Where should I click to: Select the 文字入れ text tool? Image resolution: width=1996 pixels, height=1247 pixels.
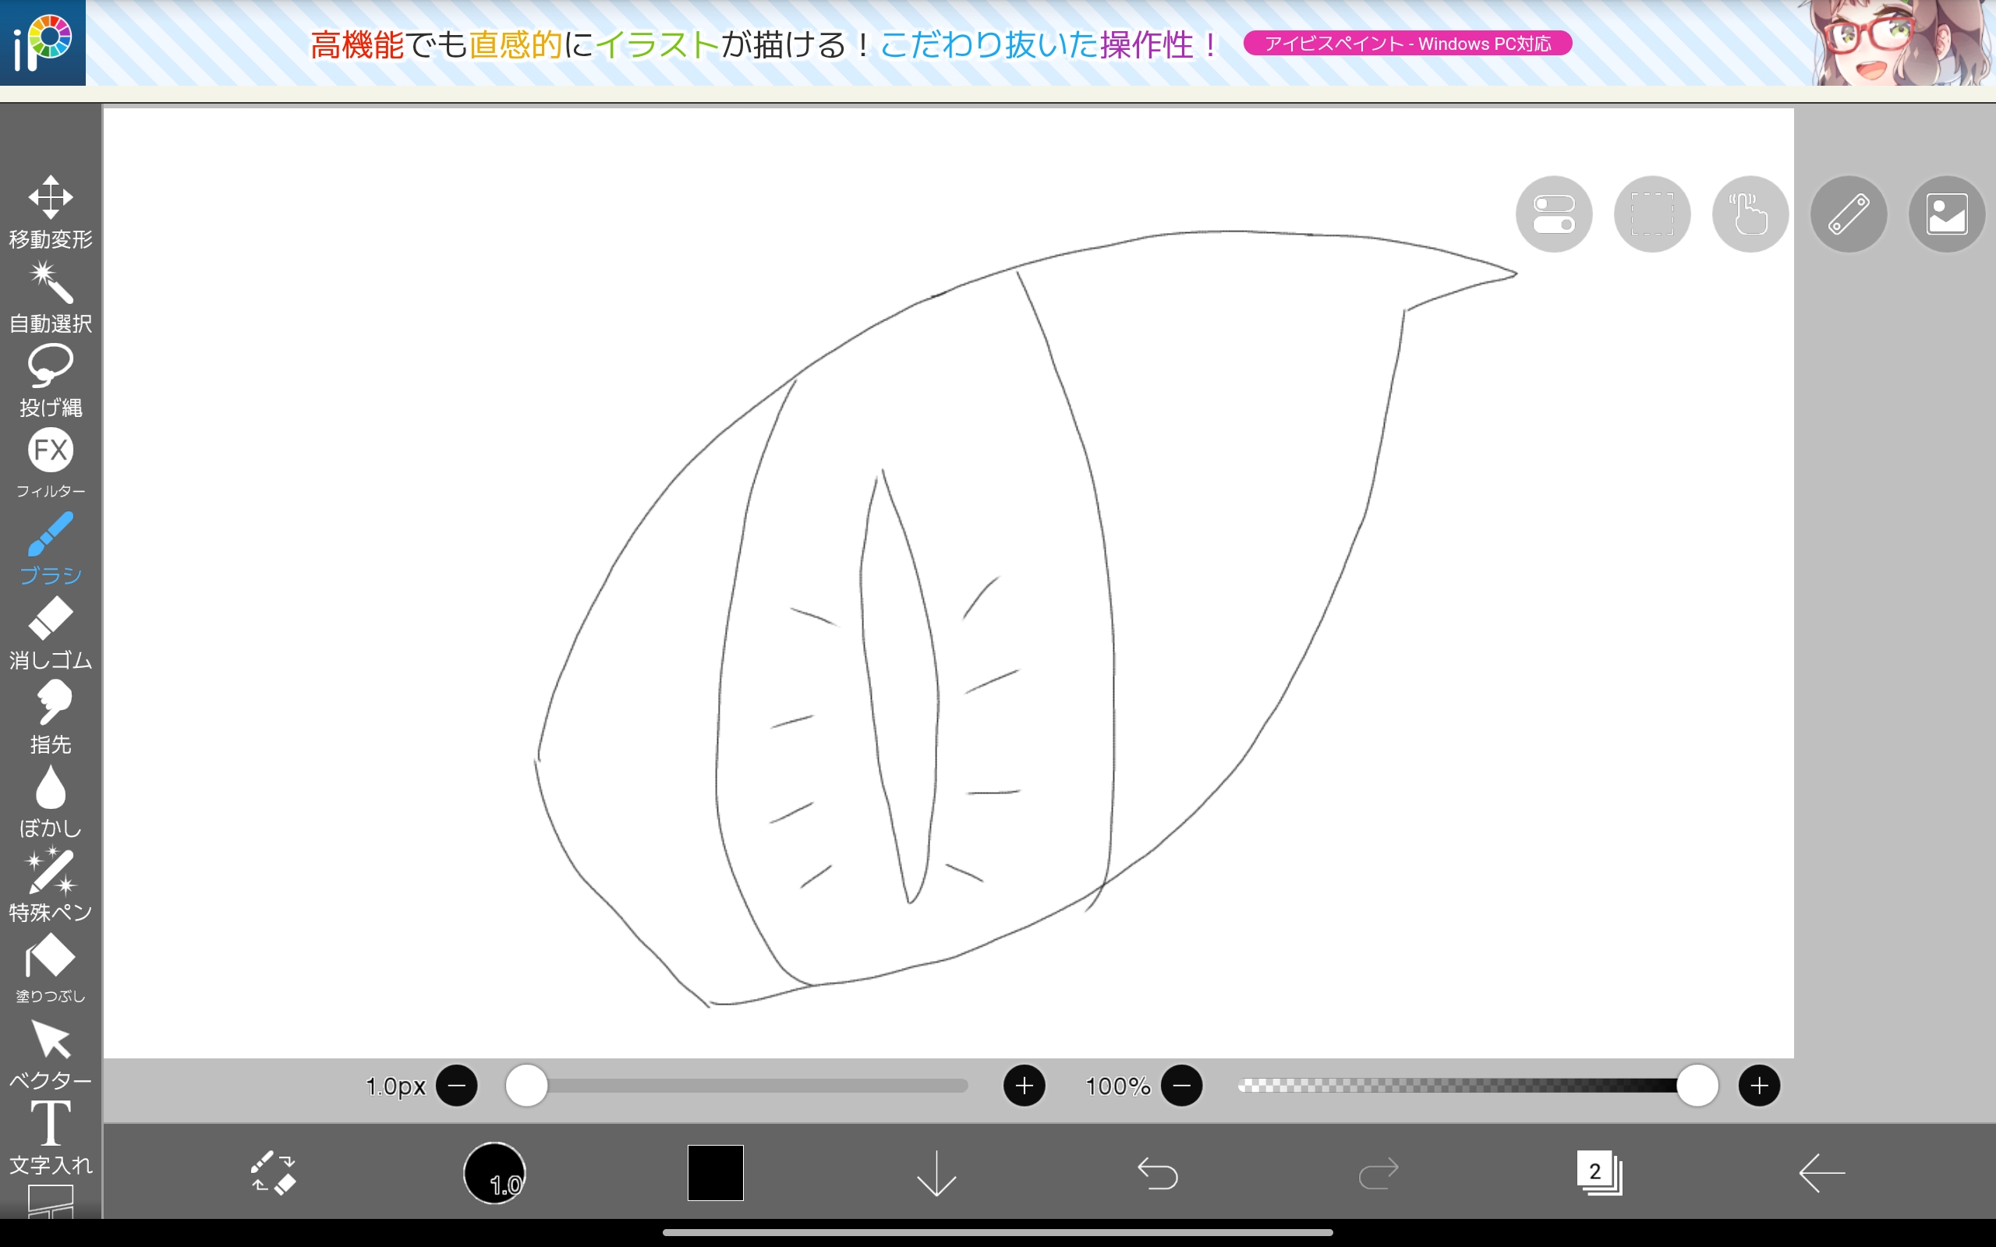coord(51,1136)
